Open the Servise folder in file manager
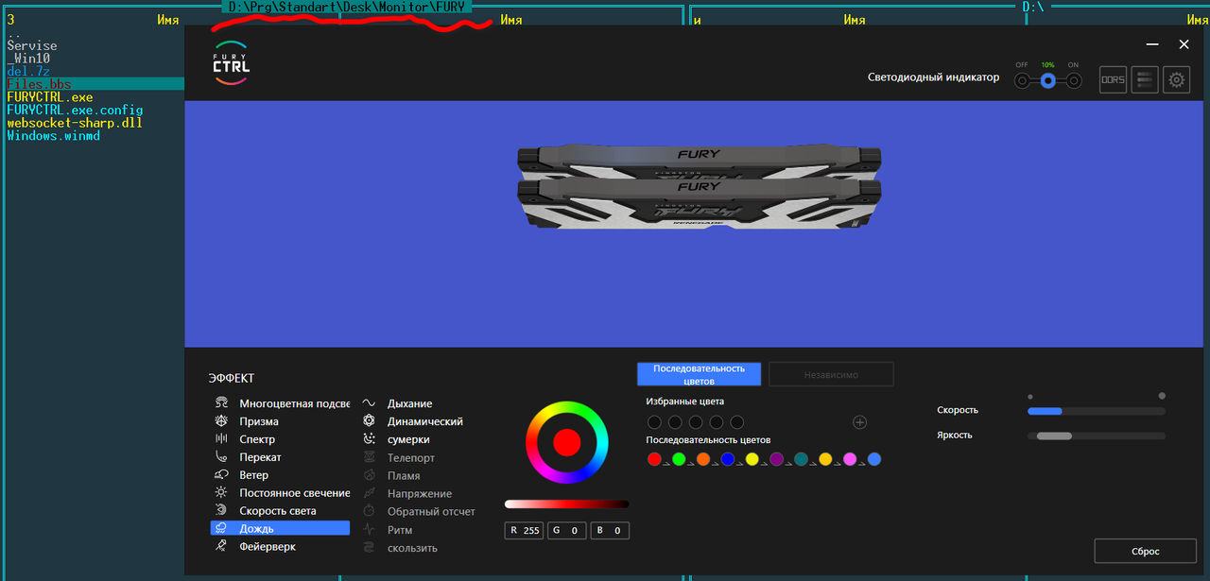The image size is (1210, 581). point(31,45)
